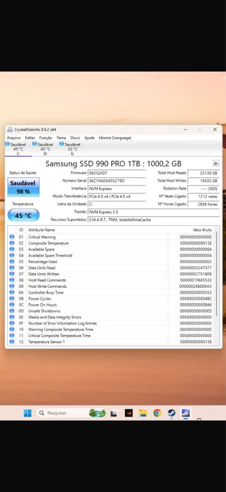
Task: Click the ID column header
Action: coord(21,230)
